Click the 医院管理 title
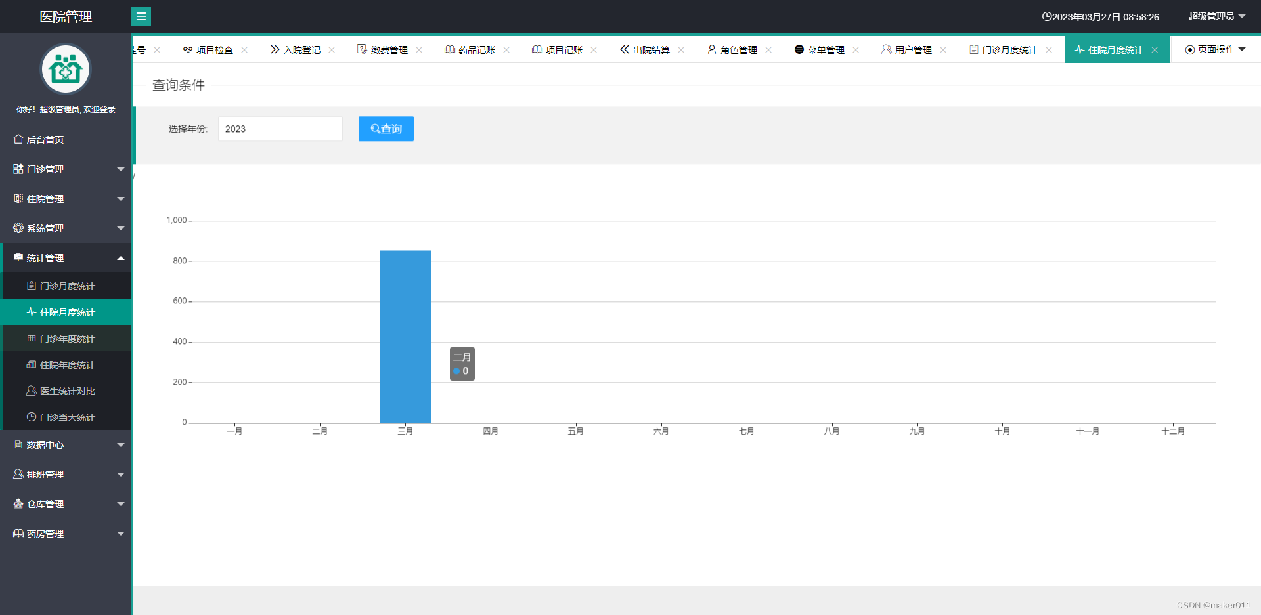 [66, 16]
